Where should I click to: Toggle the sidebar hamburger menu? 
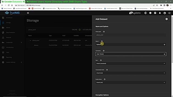pyautogui.click(x=28, y=13)
